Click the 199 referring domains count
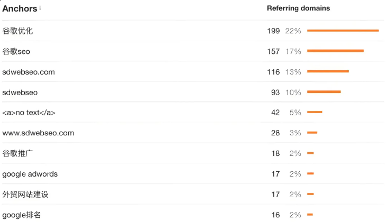Viewport: 388px width, 222px height. click(x=273, y=31)
